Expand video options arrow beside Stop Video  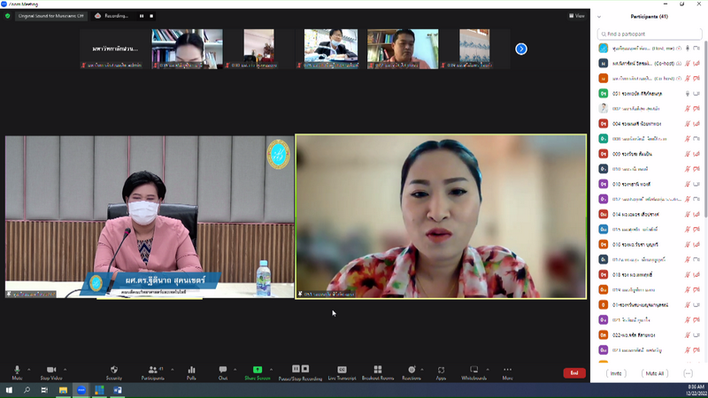[x=66, y=369]
